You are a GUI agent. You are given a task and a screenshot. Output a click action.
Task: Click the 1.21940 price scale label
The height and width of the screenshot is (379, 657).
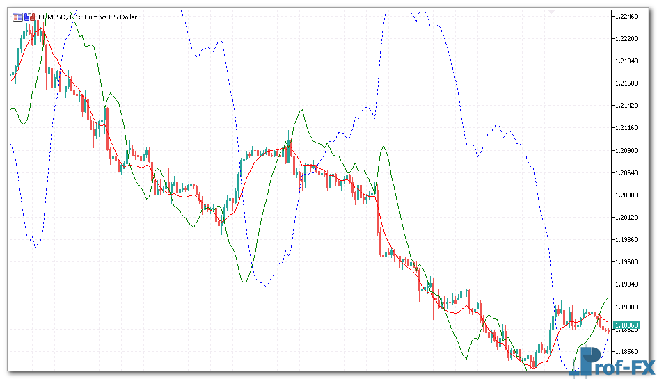[x=628, y=61]
